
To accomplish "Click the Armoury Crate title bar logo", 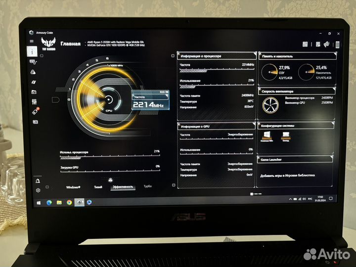I will pyautogui.click(x=31, y=33).
